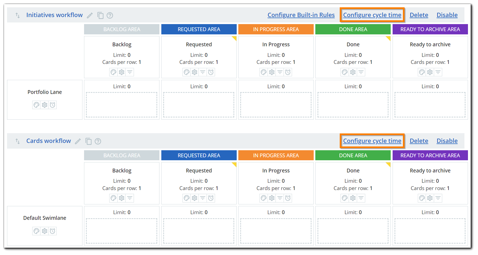This screenshot has width=478, height=255.
Task: Select IN PROGRESS AREA header in Initiatives workflow
Action: click(276, 29)
